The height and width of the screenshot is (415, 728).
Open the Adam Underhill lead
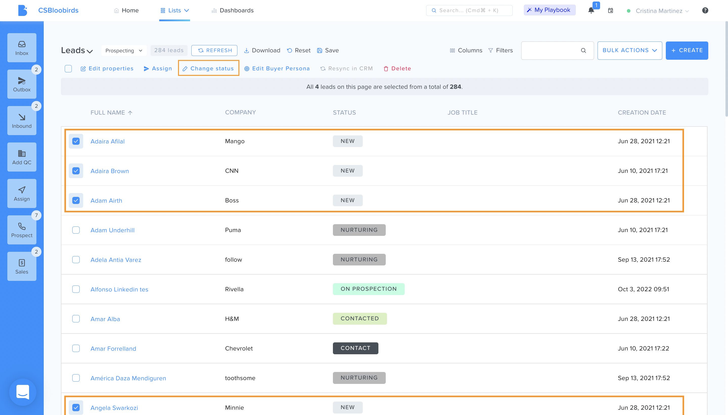pyautogui.click(x=112, y=230)
